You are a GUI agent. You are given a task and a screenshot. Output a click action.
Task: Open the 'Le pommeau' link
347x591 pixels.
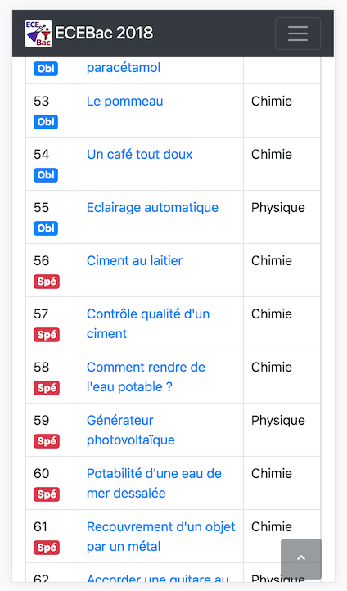point(124,102)
